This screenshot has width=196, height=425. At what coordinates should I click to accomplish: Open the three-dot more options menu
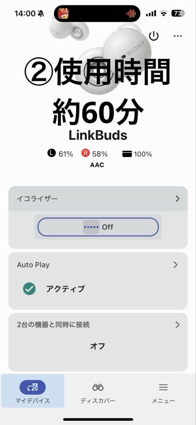pyautogui.click(x=178, y=36)
